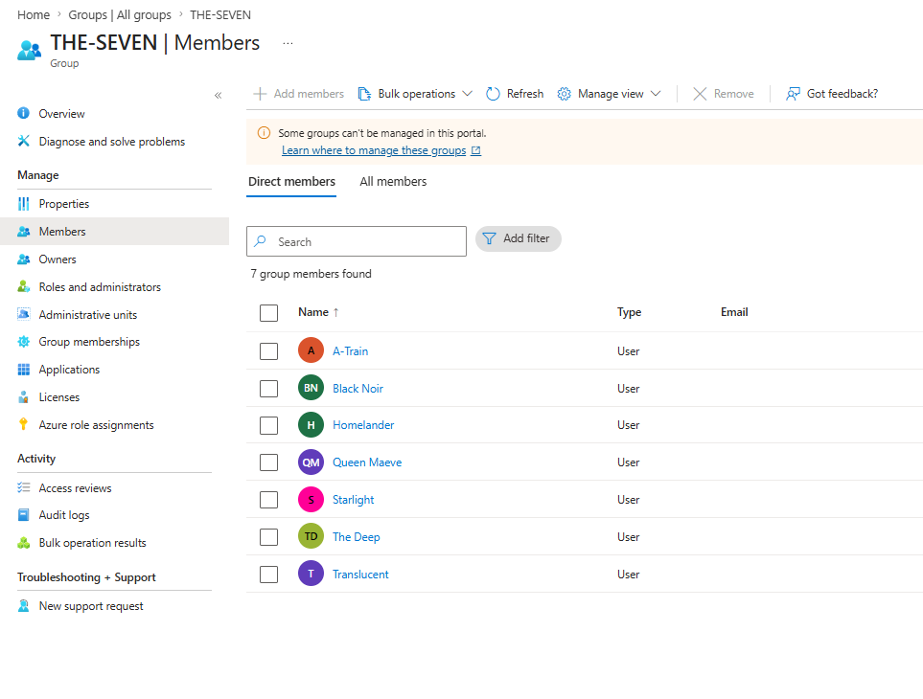
Task: Collapse the sidebar with the double chevron
Action: pos(218,95)
